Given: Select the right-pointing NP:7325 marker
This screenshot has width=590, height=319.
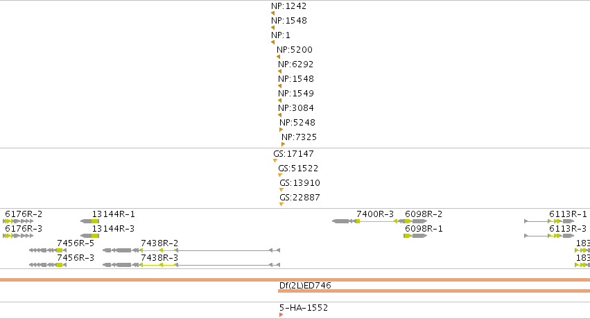Looking at the screenshot, I should pos(284,144).
